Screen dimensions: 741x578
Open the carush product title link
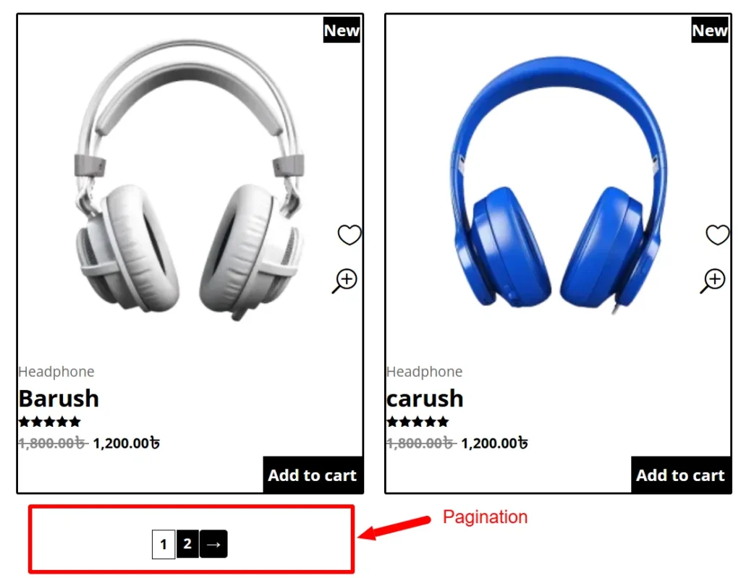(425, 399)
